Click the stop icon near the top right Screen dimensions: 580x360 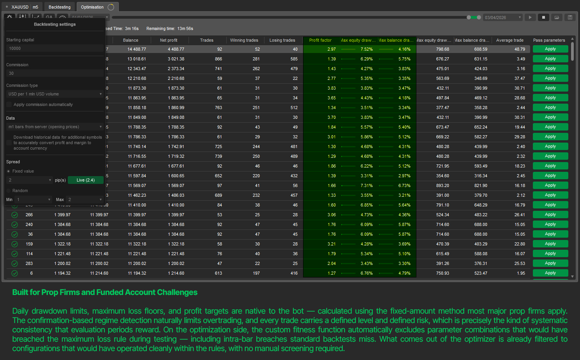[x=543, y=17]
